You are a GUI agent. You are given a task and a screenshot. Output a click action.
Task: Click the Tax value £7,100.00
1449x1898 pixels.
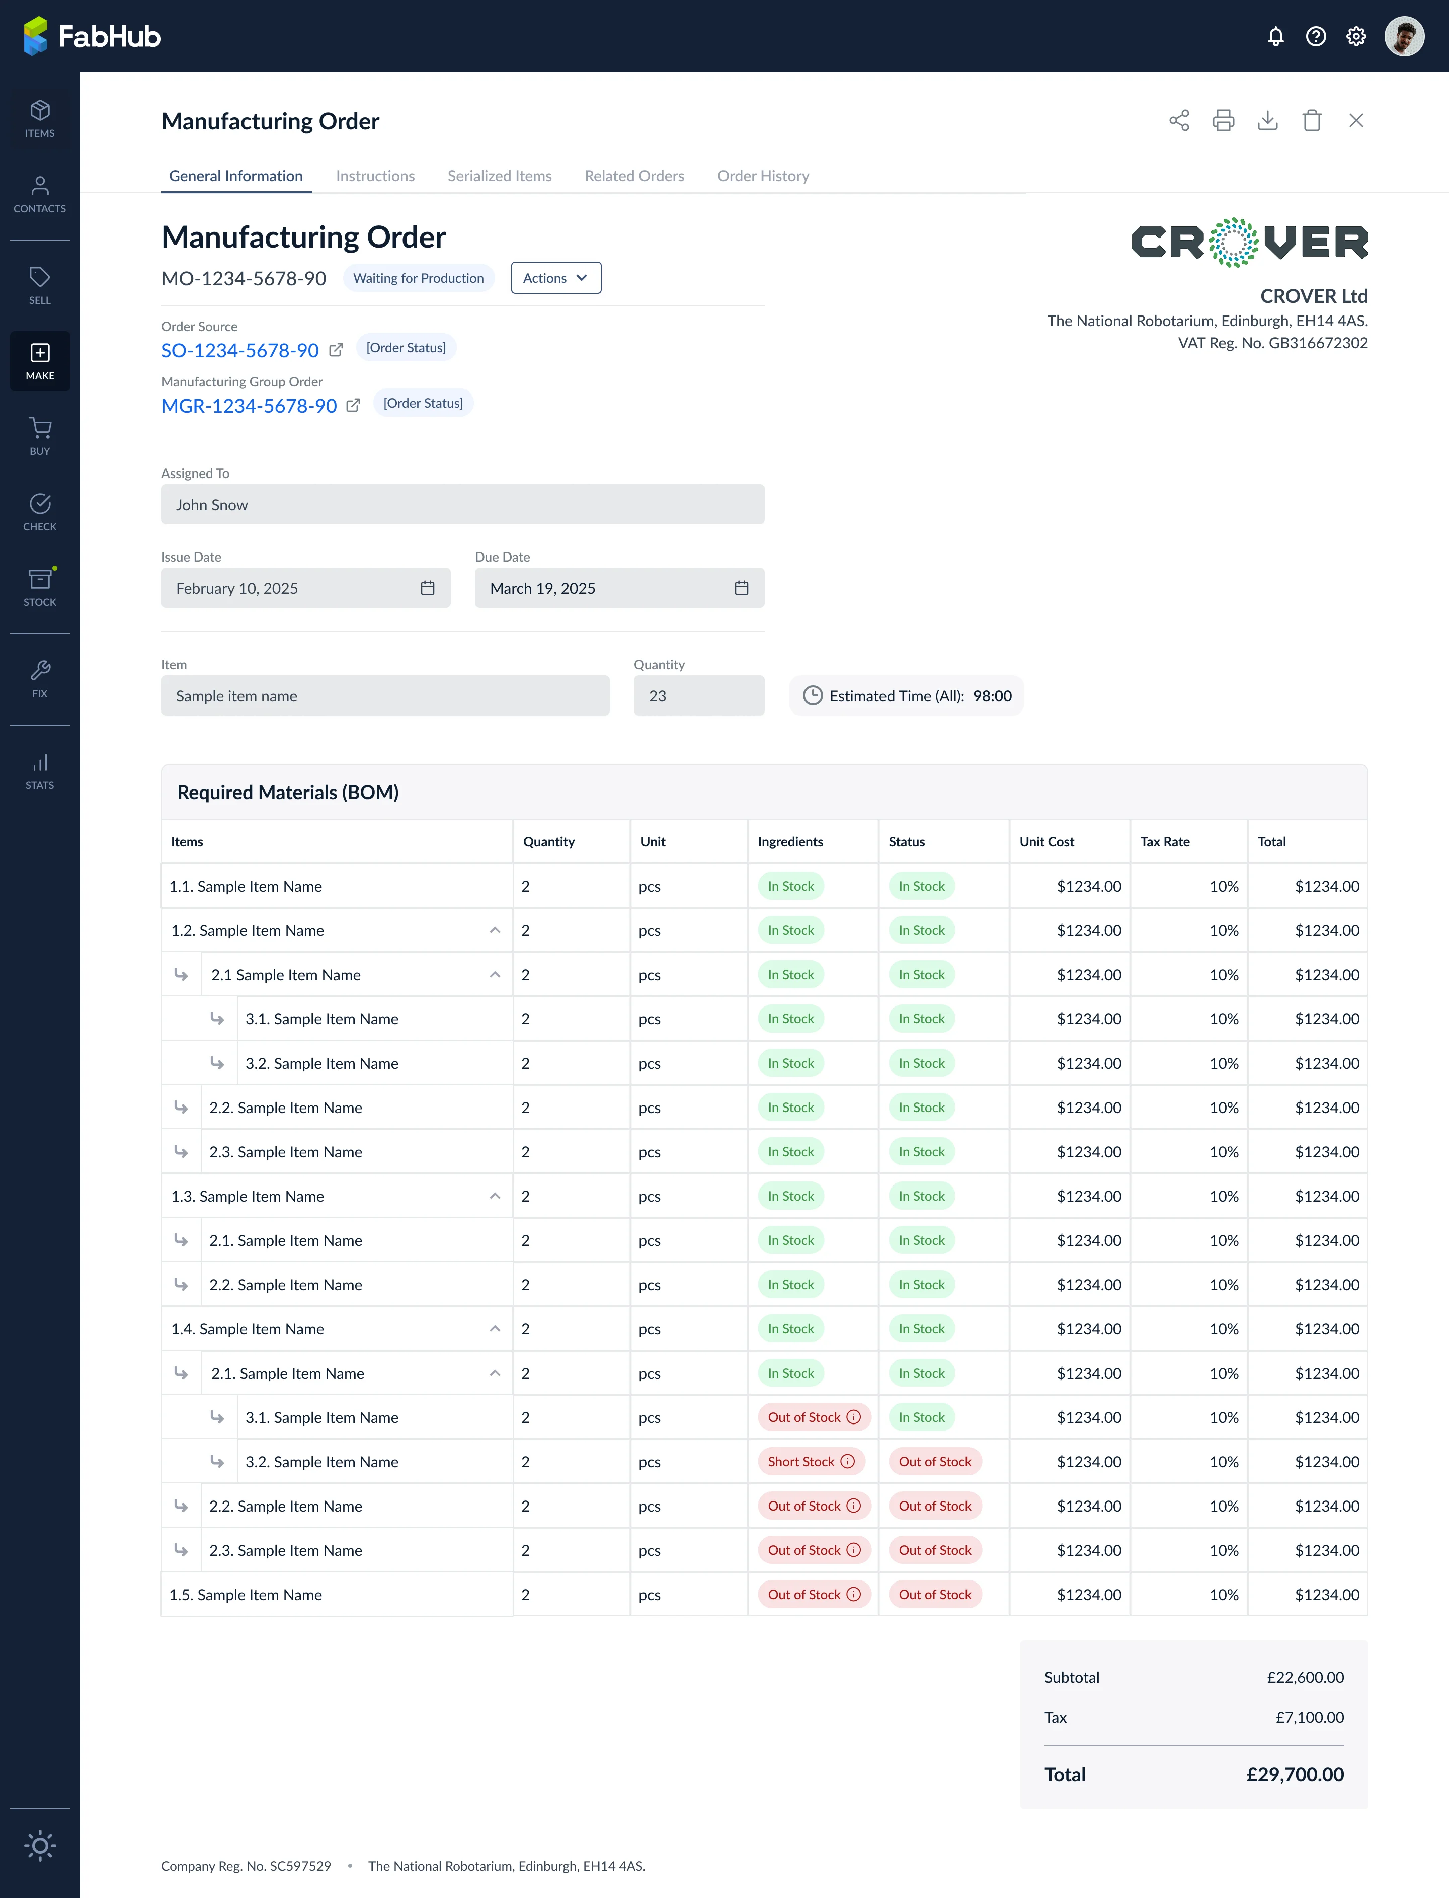pyautogui.click(x=1309, y=1718)
